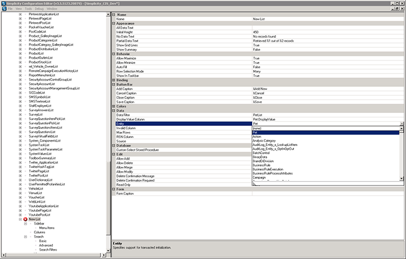Click the Simplicity app icon in the menu bar
Image resolution: width=406 pixels, height=259 pixels.
click(4, 9)
